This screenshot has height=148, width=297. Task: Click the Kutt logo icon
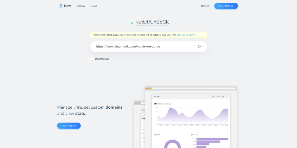coord(61,6)
